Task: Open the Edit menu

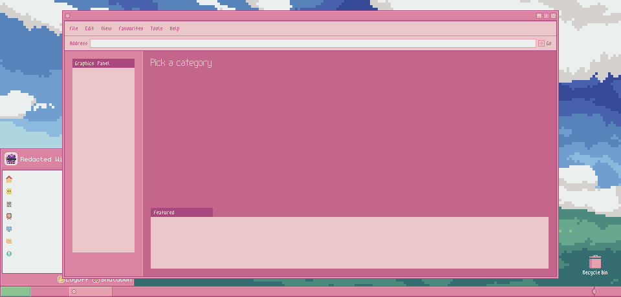Action: (x=89, y=28)
